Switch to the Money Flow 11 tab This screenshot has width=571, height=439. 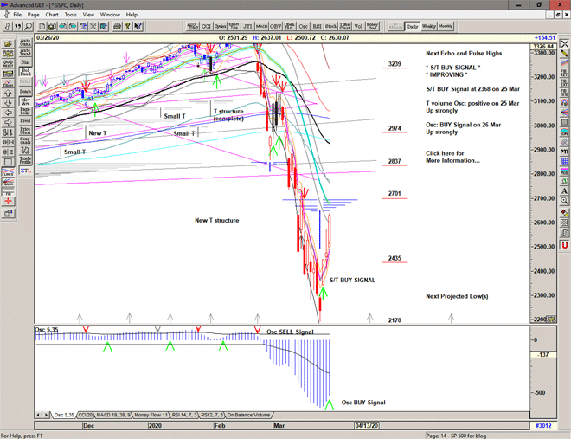point(151,415)
